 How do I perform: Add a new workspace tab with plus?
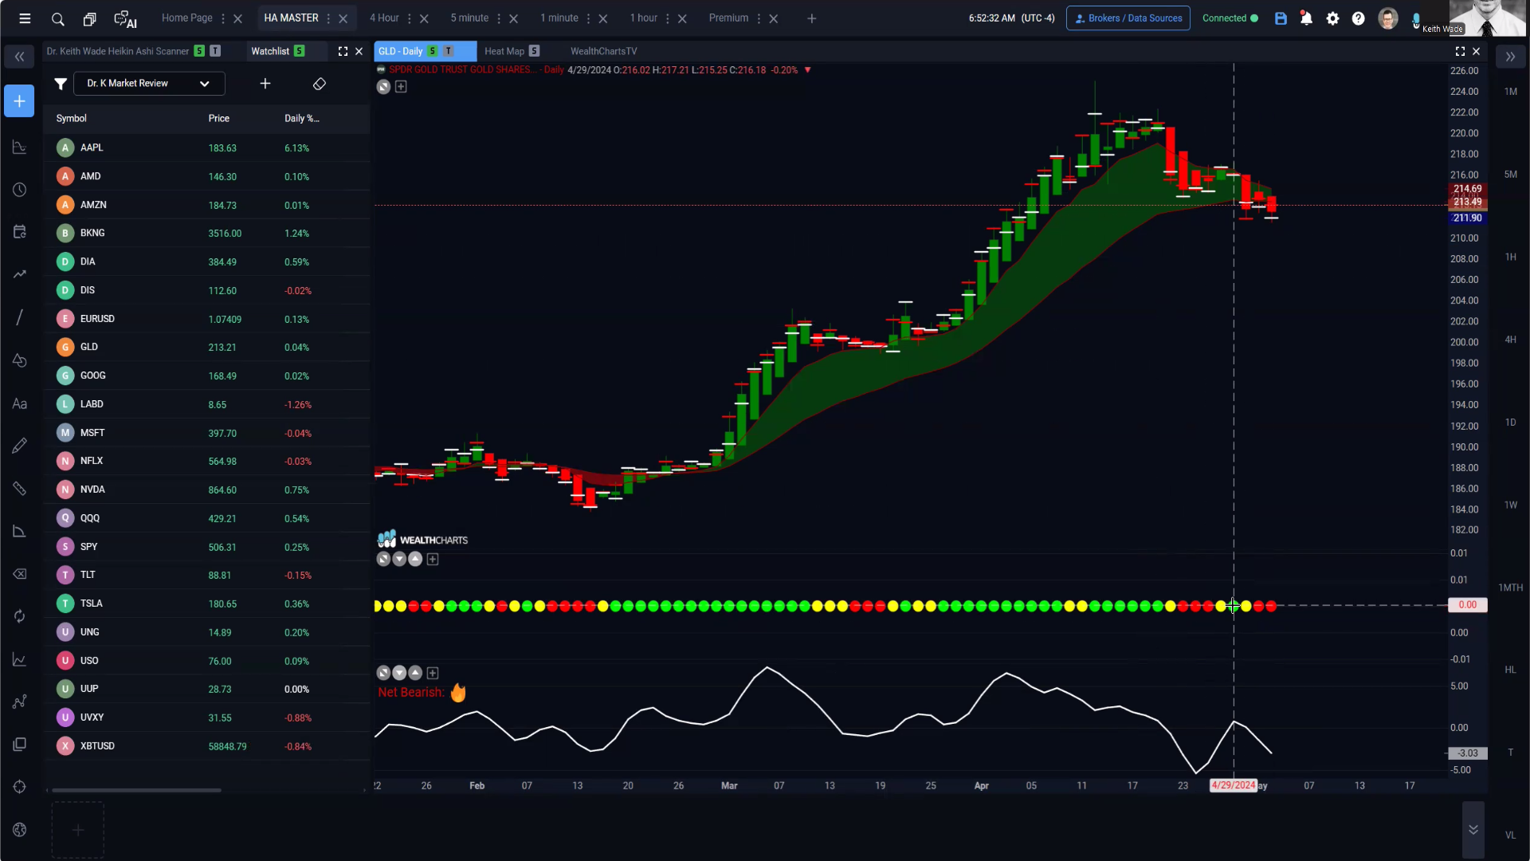pos(811,18)
